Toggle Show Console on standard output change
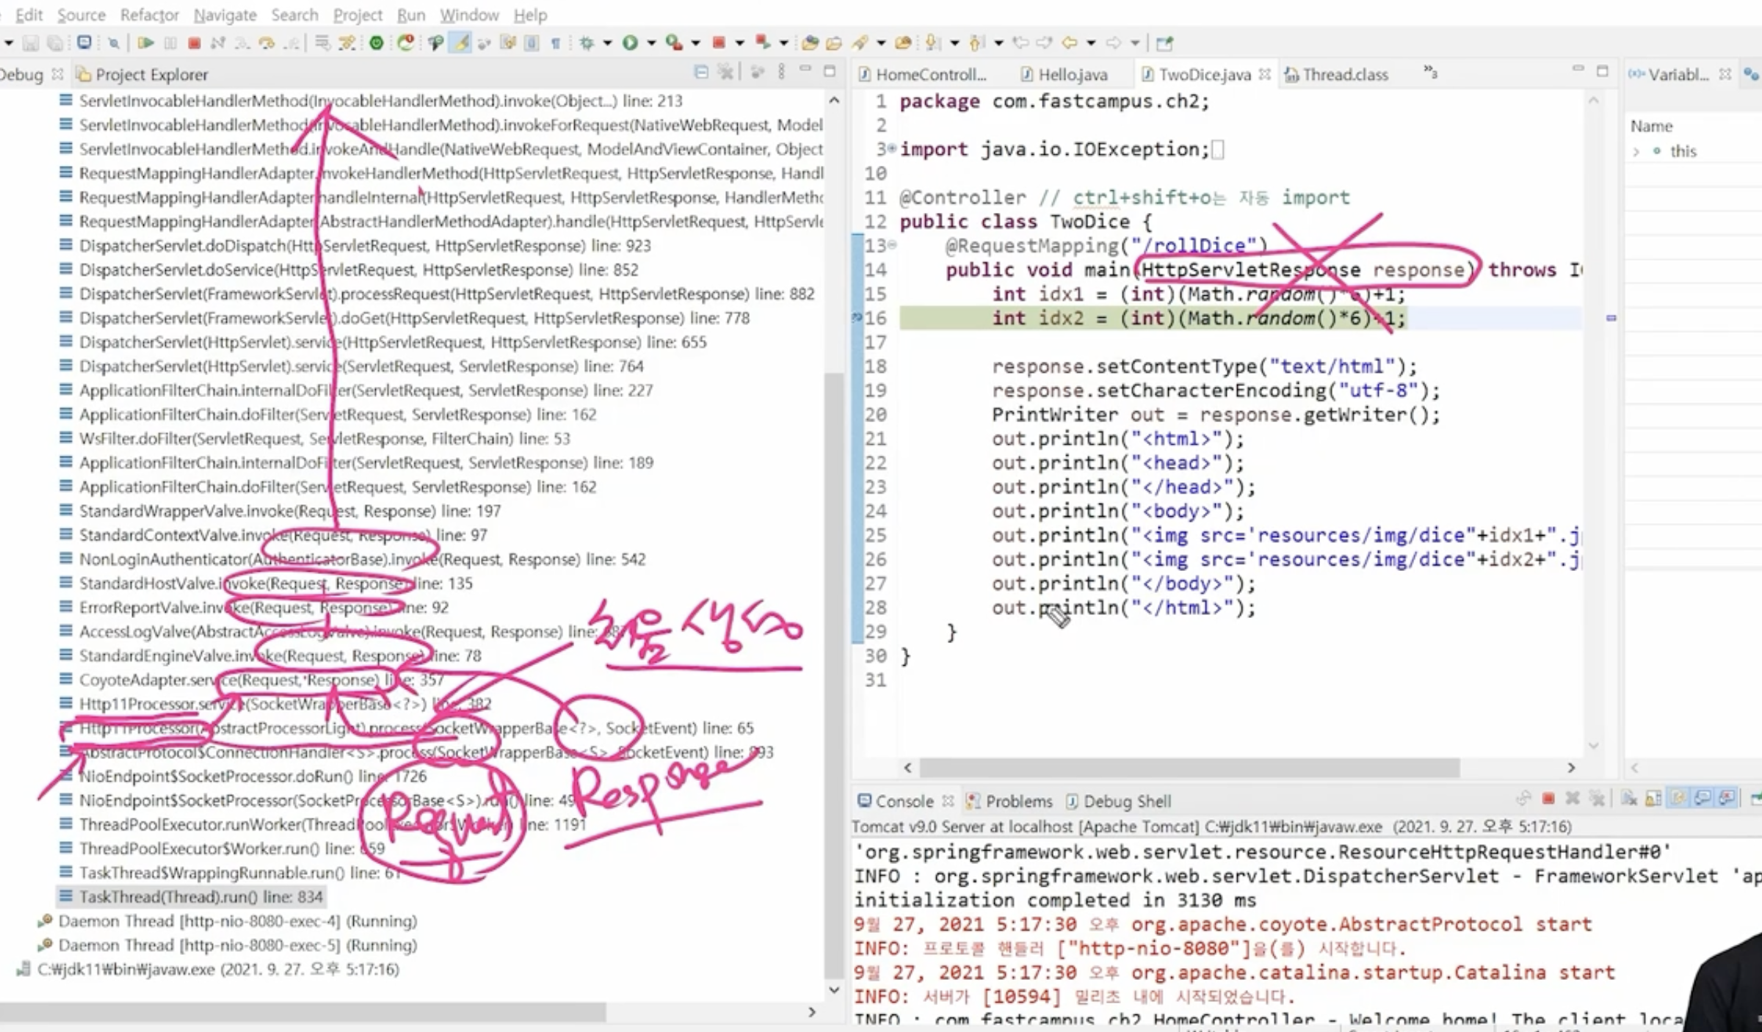The image size is (1762, 1032). 1703,799
